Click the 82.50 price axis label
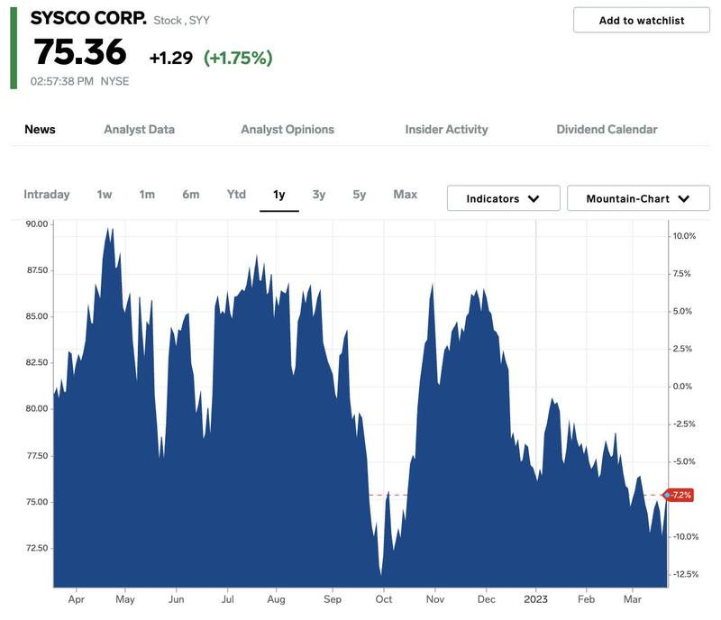 click(37, 362)
